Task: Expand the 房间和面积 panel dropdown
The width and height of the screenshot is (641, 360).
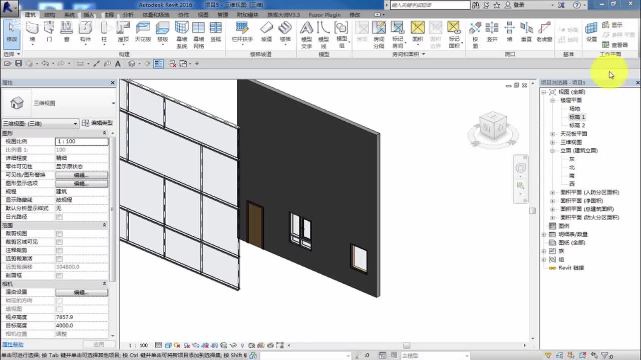Action: 409,54
